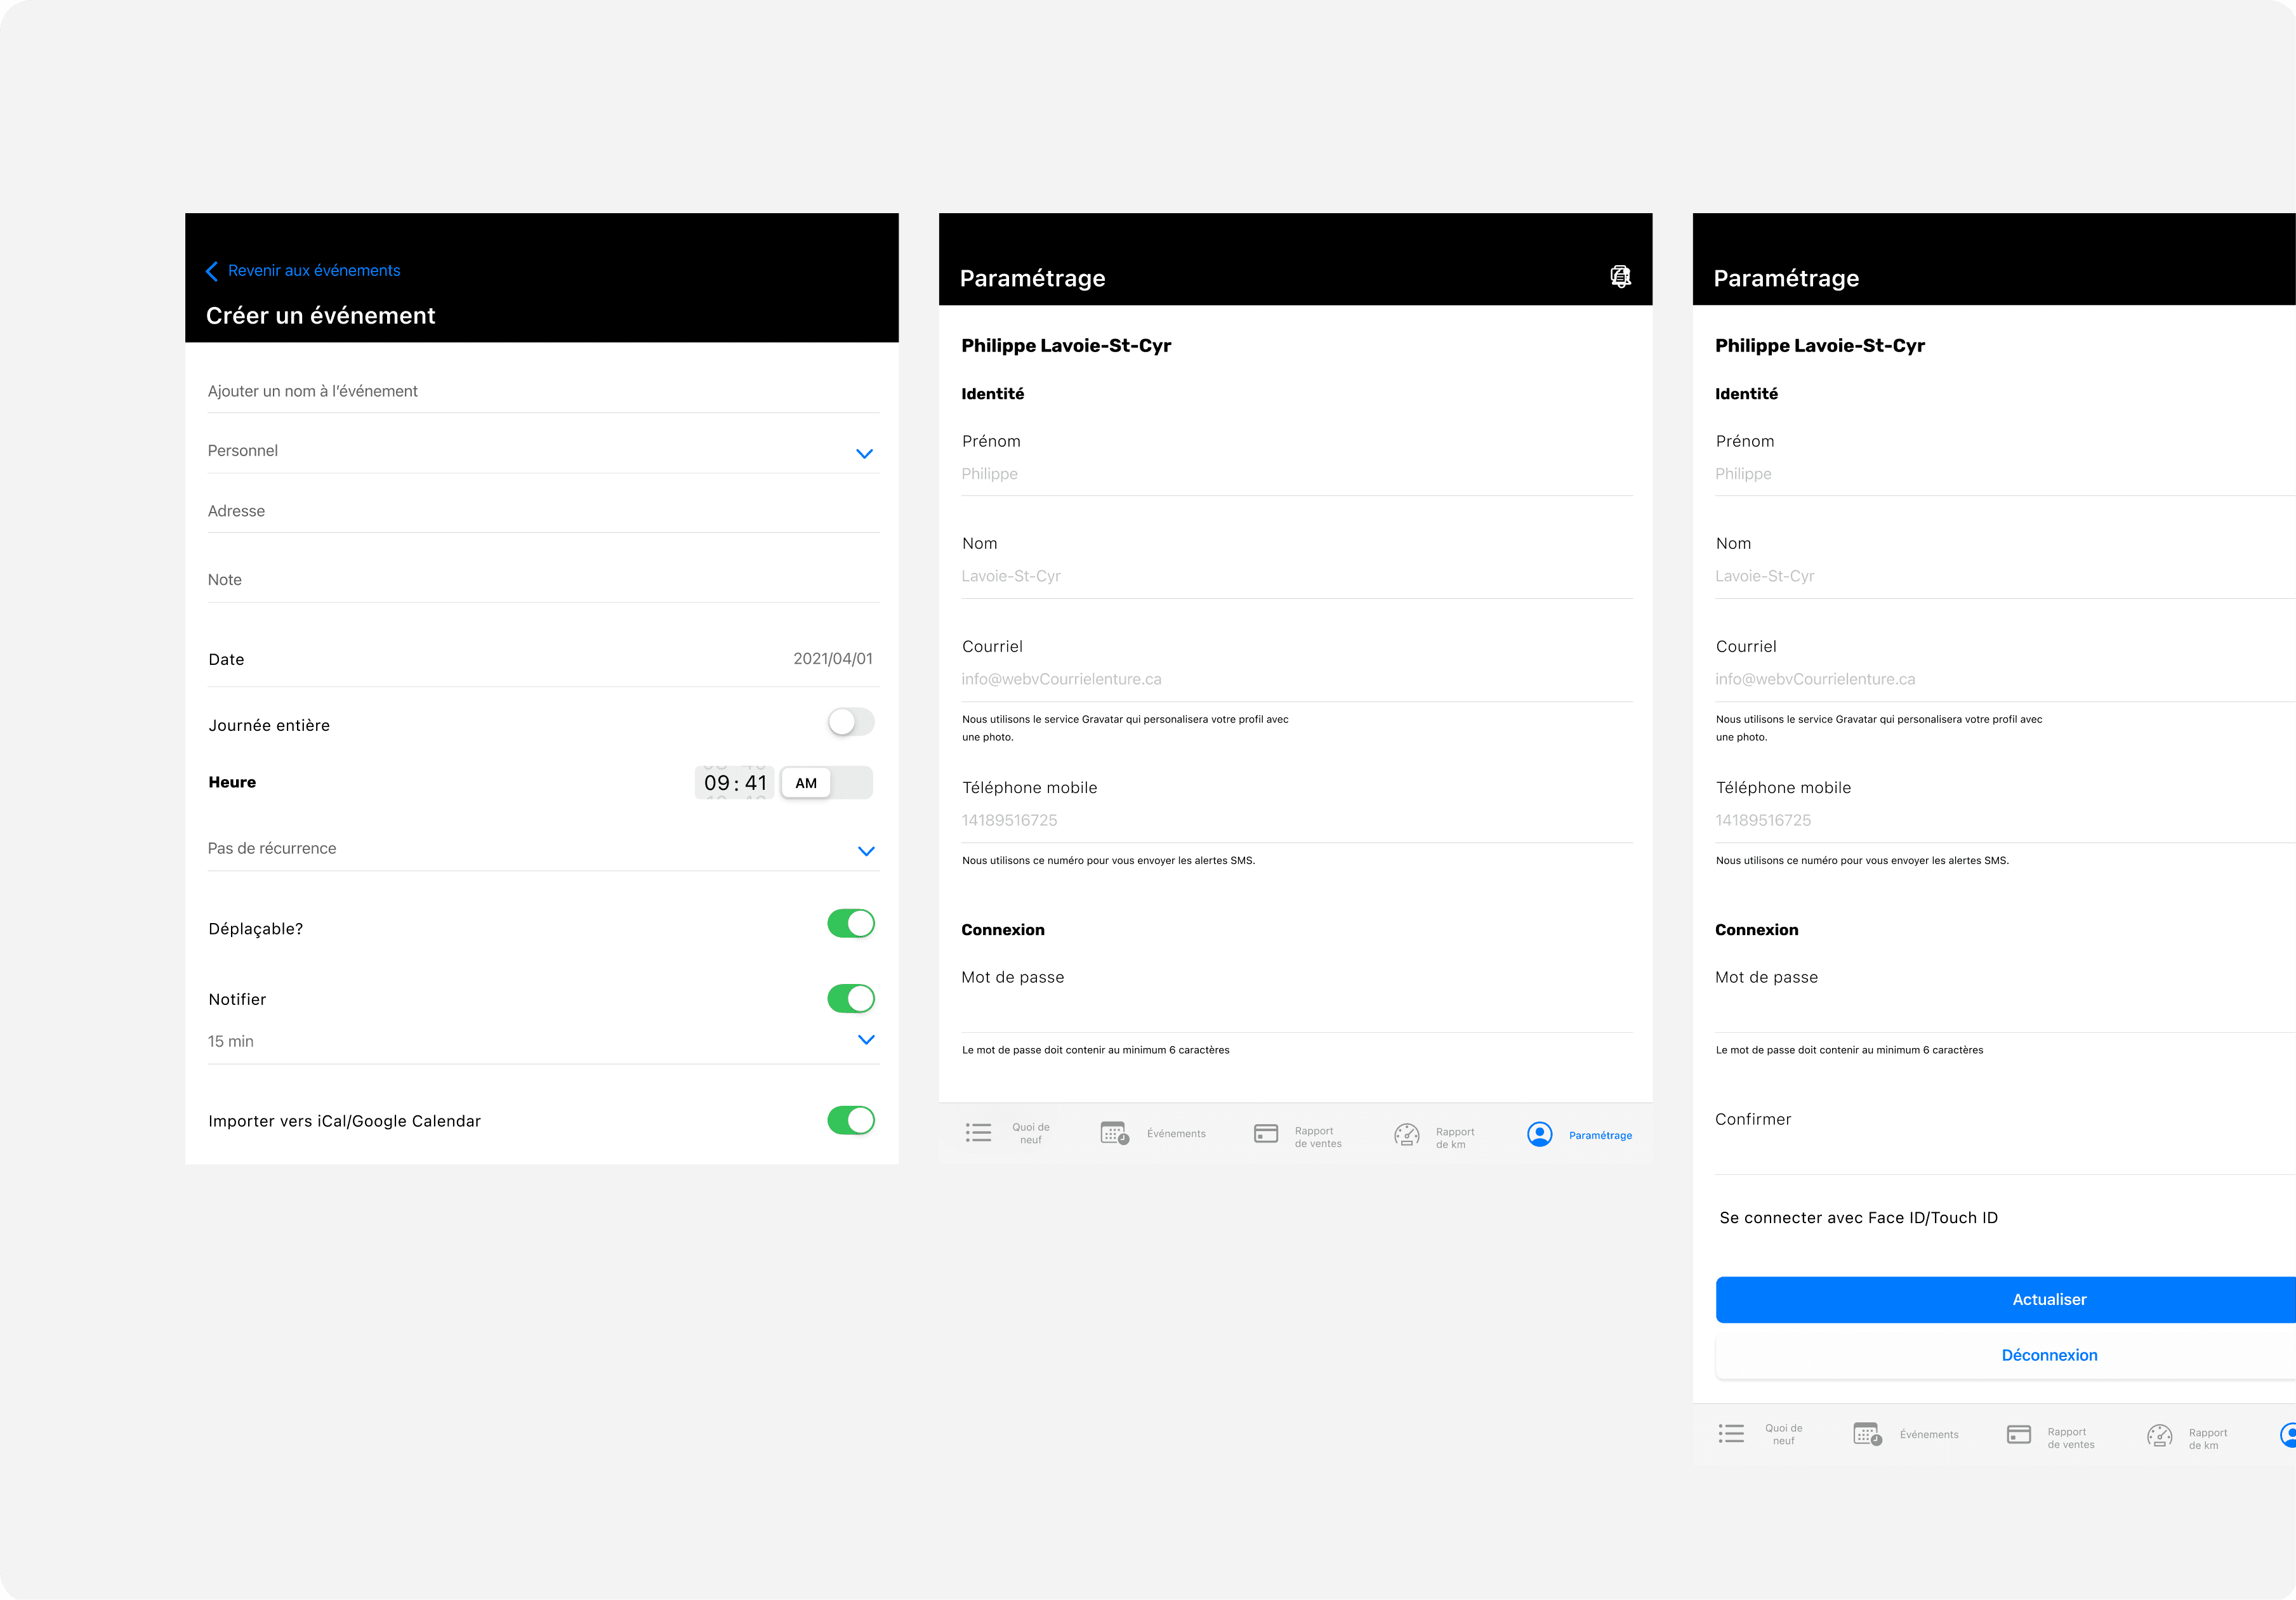Click the Rapport de km gauge icon in the middle panel
Image resolution: width=2296 pixels, height=1600 pixels.
pyautogui.click(x=1406, y=1134)
